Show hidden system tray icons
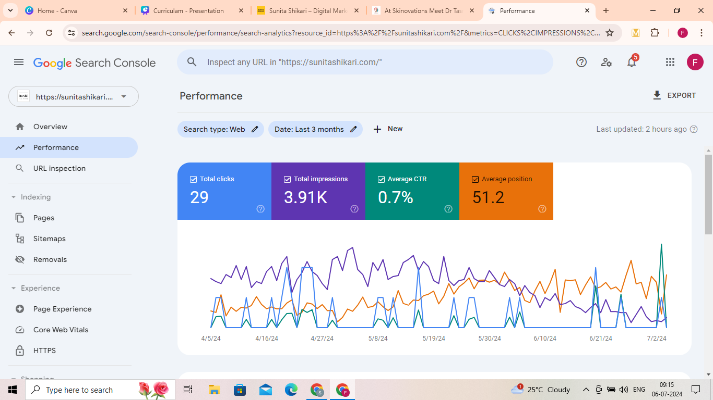The width and height of the screenshot is (713, 400). coord(586,390)
